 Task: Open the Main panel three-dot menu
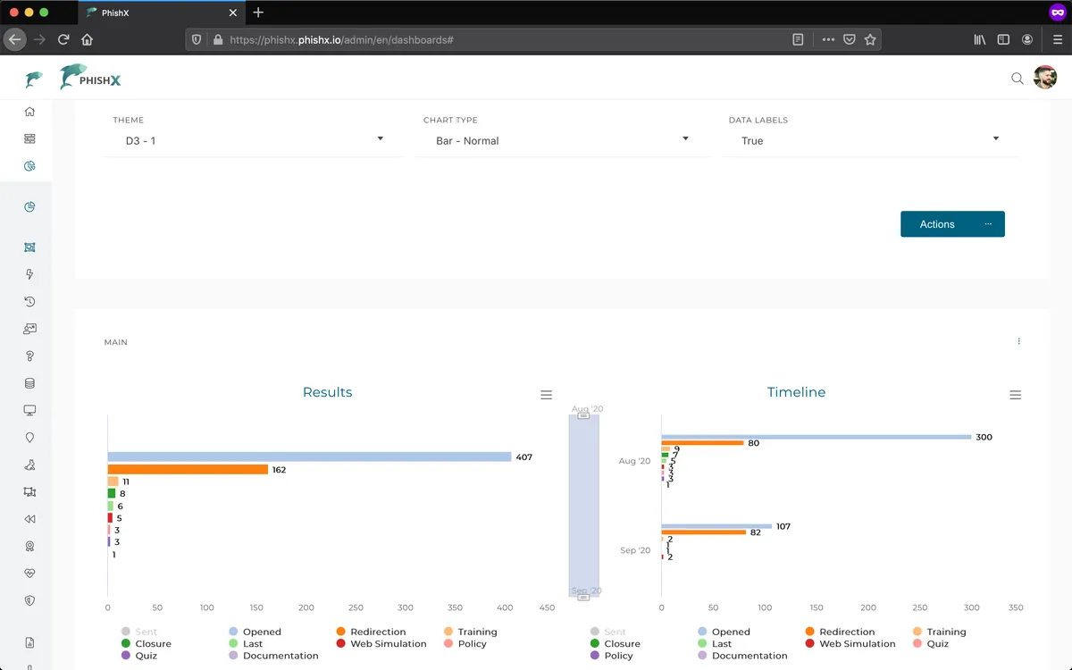pos(1018,341)
